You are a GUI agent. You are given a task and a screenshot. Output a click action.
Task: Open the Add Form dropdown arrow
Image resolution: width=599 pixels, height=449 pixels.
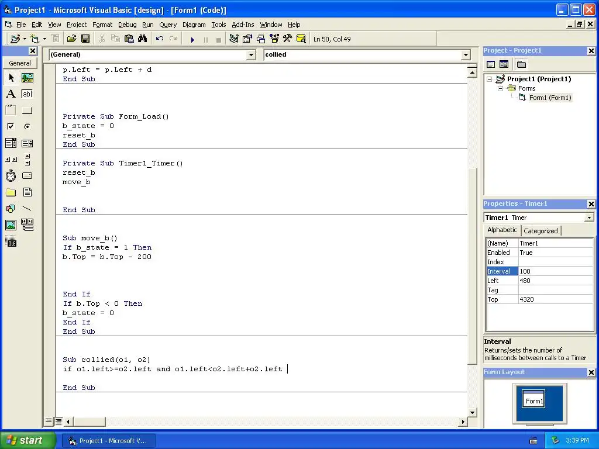click(44, 39)
